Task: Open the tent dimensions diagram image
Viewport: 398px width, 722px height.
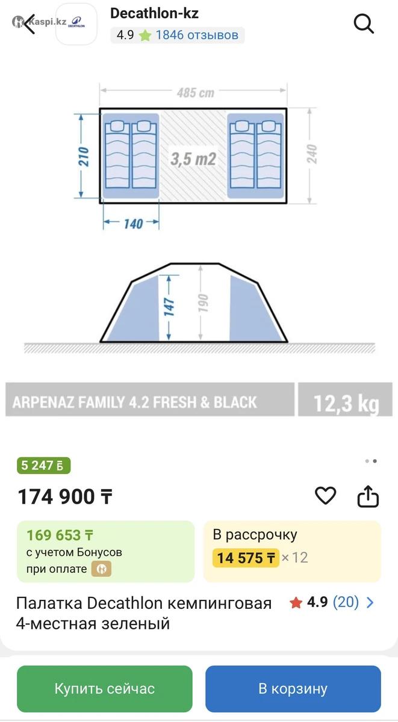Action: click(199, 241)
